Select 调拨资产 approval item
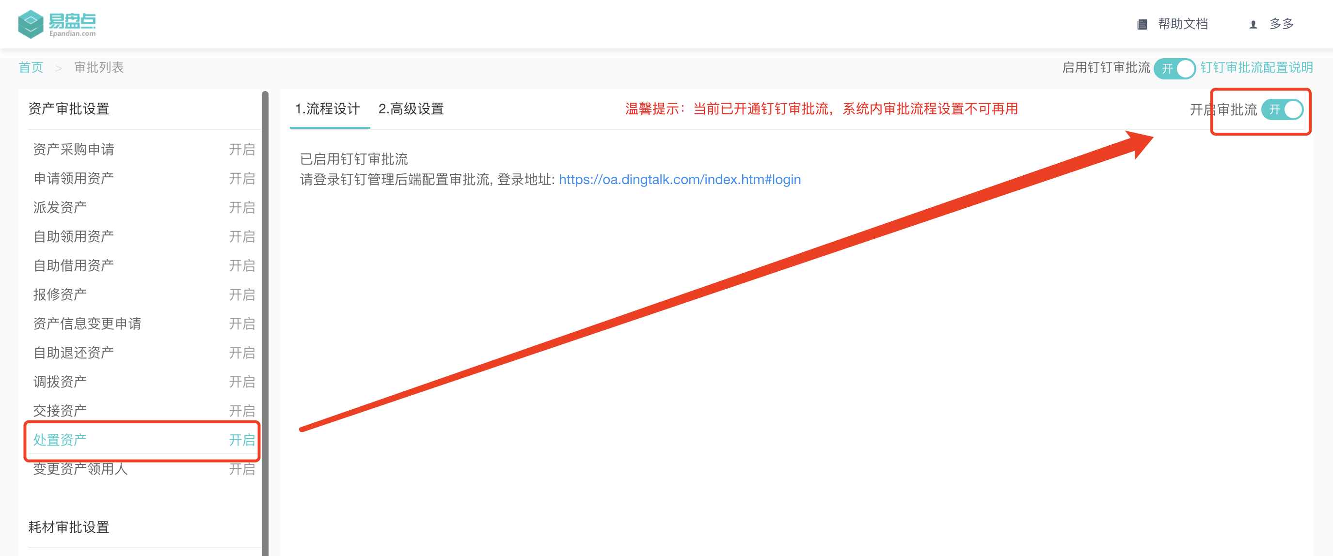The height and width of the screenshot is (556, 1333). click(60, 382)
